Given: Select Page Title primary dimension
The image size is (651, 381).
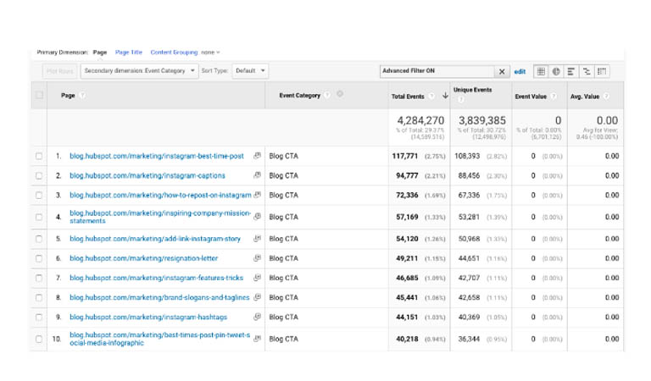Looking at the screenshot, I should click(x=129, y=52).
